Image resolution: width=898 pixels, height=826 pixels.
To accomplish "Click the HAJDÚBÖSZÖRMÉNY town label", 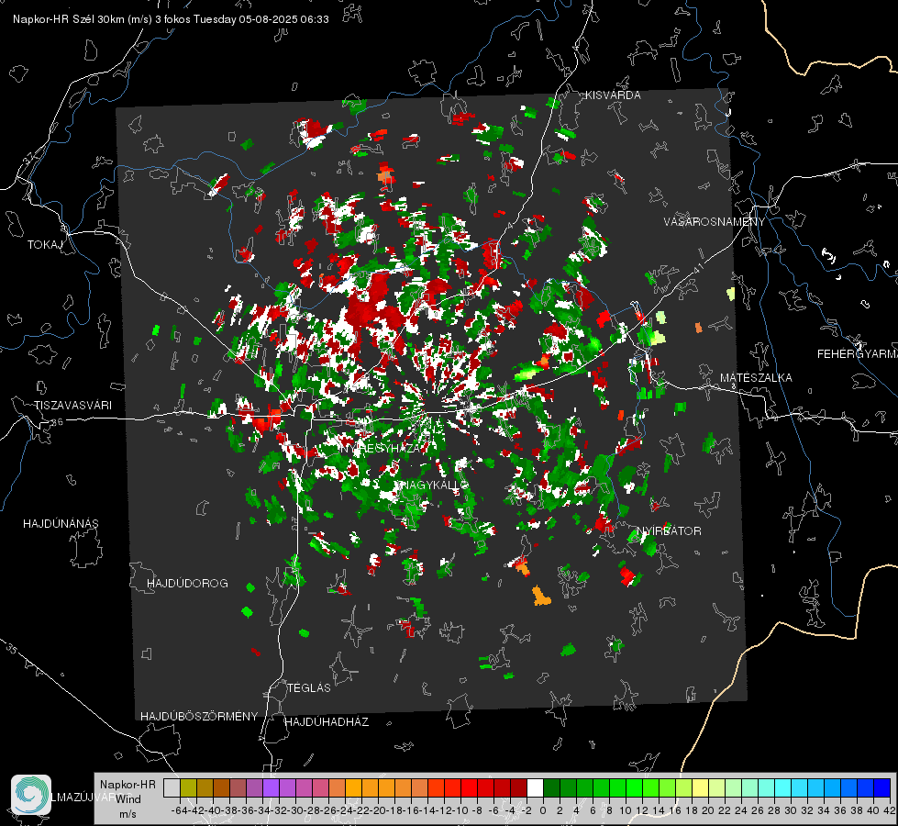I will tap(199, 717).
